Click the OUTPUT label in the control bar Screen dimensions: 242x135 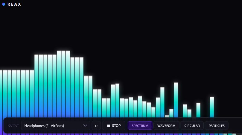13,126
